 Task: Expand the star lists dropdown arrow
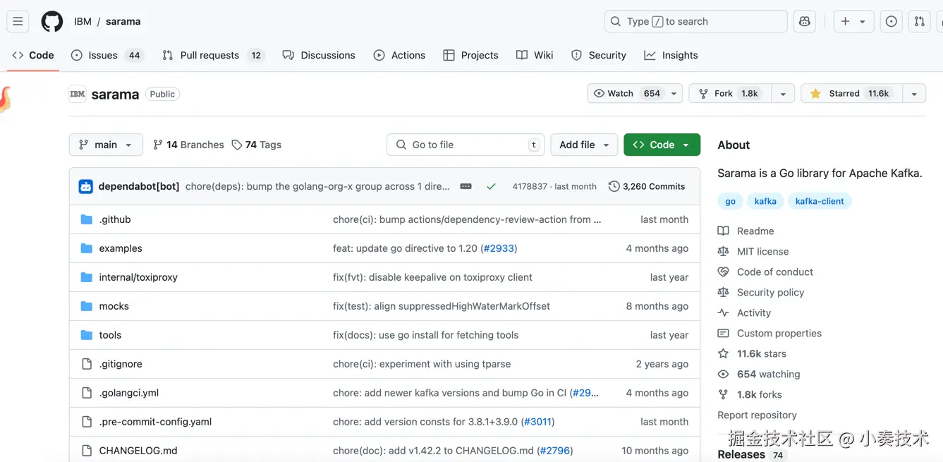coord(914,94)
